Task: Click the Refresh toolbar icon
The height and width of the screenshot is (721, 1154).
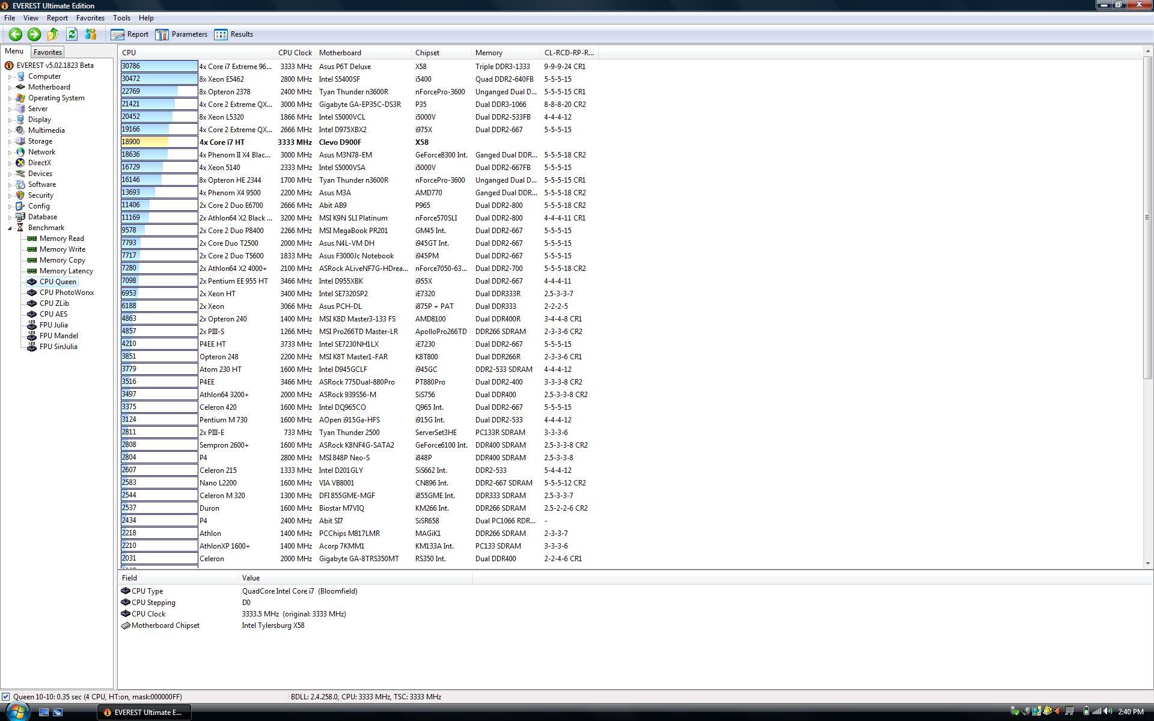Action: (72, 34)
